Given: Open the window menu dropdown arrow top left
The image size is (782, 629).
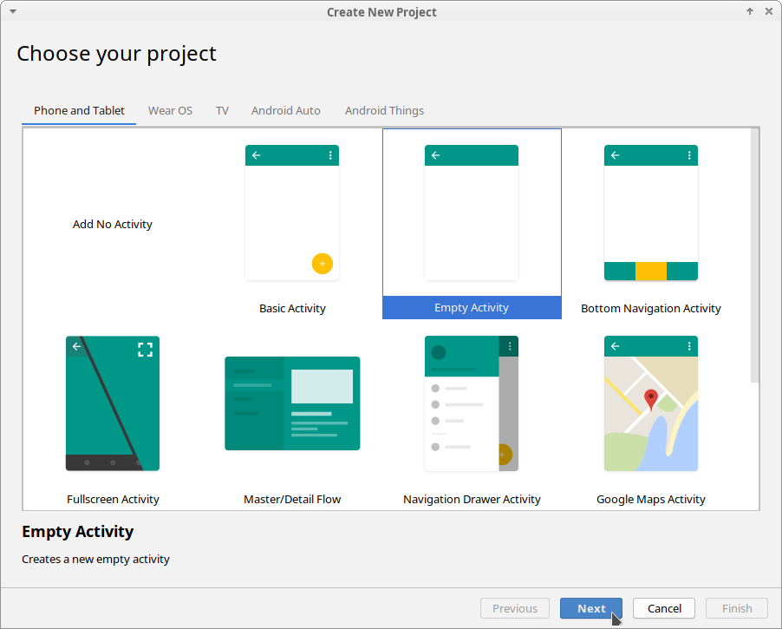Looking at the screenshot, I should (11, 11).
